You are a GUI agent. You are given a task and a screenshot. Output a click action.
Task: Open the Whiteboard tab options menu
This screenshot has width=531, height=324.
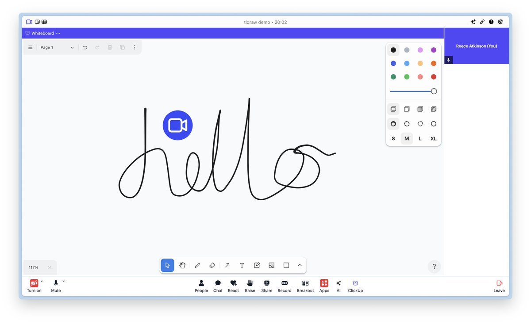pos(58,33)
